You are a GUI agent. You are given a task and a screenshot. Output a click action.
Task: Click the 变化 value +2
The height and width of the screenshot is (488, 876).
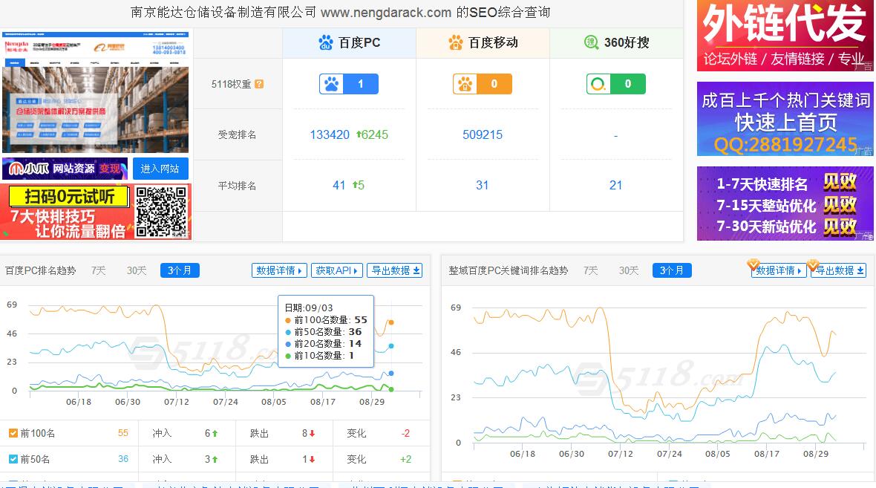[x=405, y=459]
